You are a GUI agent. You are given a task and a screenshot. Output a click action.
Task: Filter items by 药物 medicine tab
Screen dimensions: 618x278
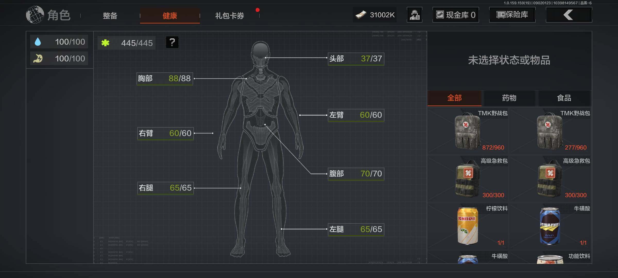(x=509, y=98)
